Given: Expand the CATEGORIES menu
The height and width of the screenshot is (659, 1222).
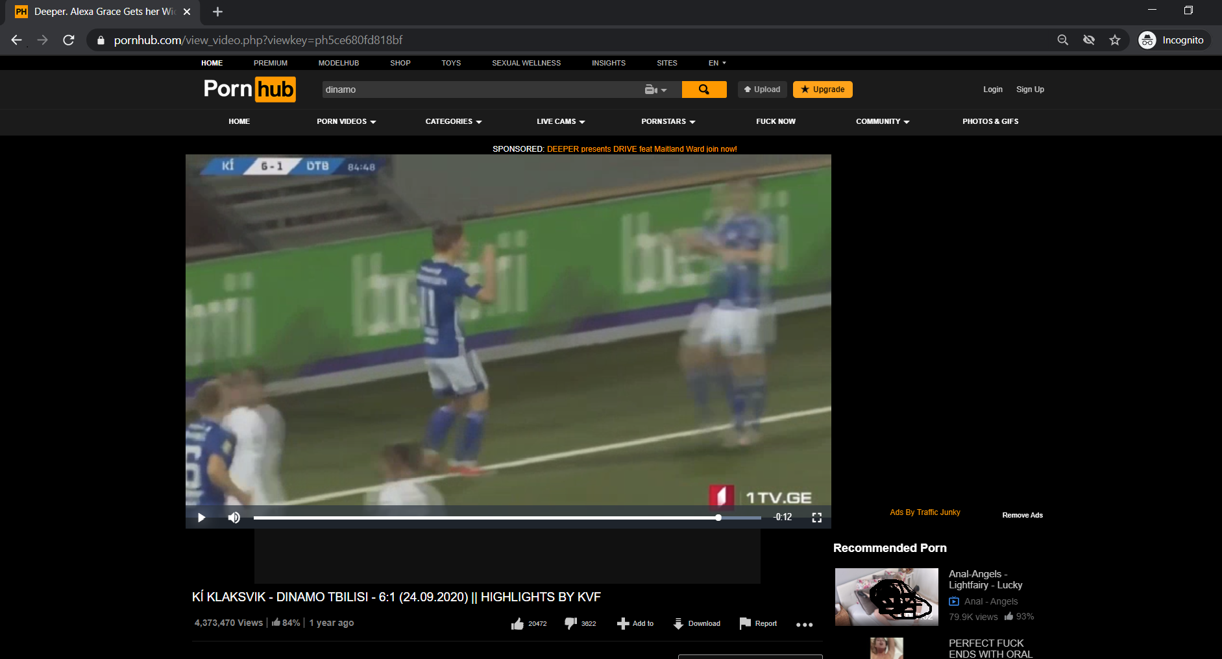Looking at the screenshot, I should 454,121.
